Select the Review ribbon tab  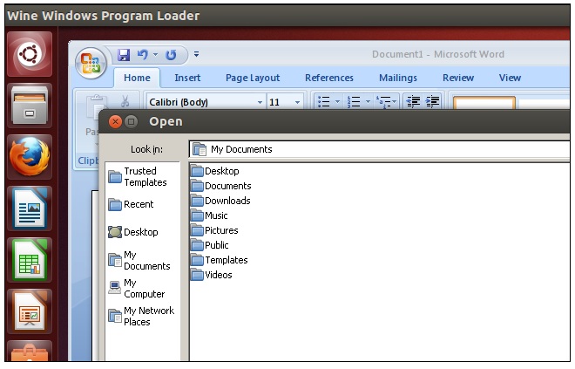coord(458,78)
